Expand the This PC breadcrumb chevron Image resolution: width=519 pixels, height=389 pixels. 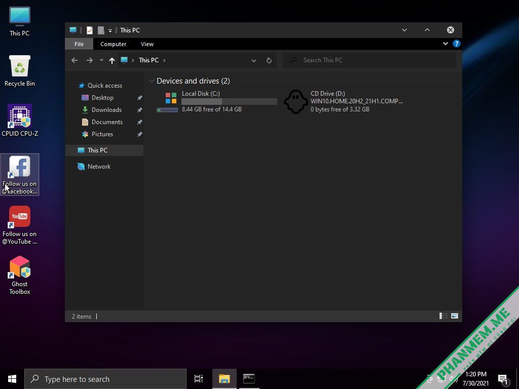pos(164,60)
